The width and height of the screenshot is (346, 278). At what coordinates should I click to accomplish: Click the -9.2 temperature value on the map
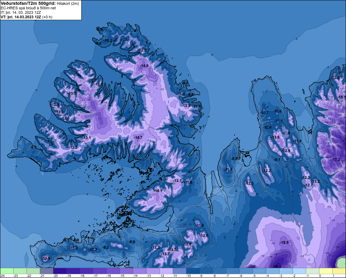click(x=106, y=247)
